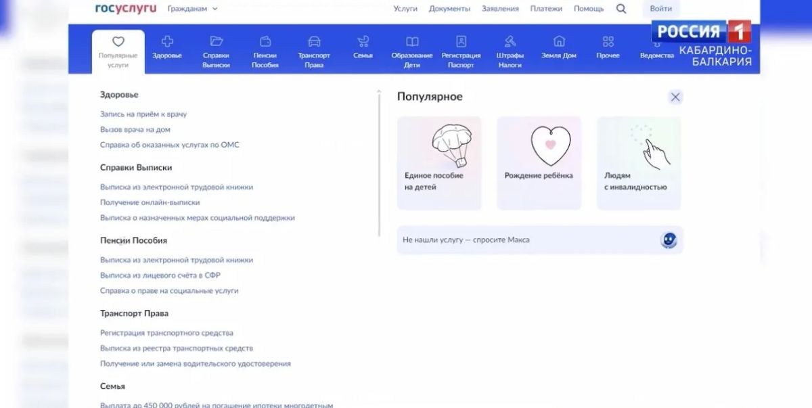Open the Земля Дом house icon
Viewport: 812px width, 408px height.
tap(559, 41)
